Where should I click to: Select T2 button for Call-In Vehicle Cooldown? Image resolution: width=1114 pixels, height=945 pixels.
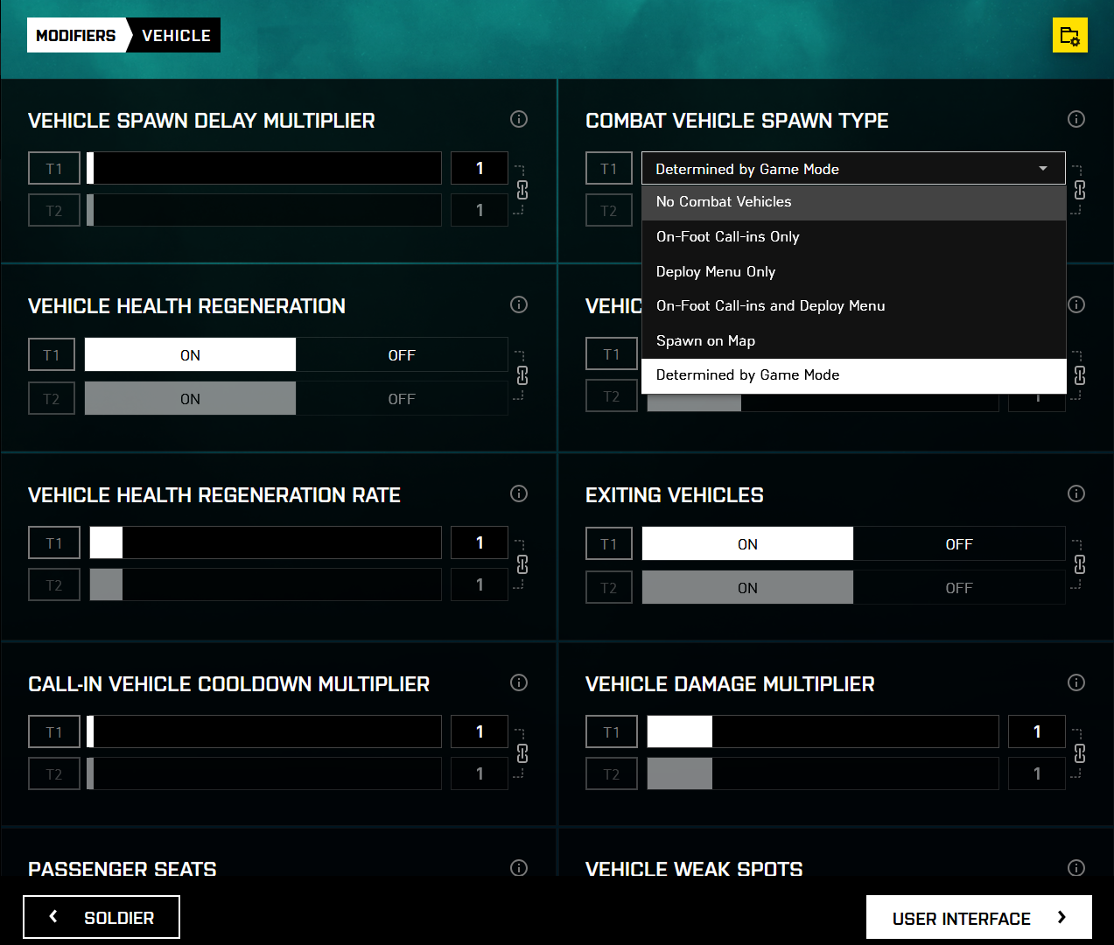click(54, 773)
